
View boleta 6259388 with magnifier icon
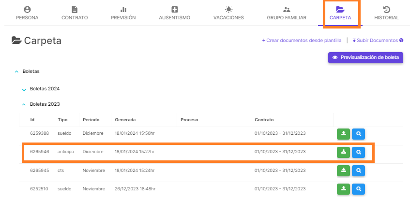358,134
